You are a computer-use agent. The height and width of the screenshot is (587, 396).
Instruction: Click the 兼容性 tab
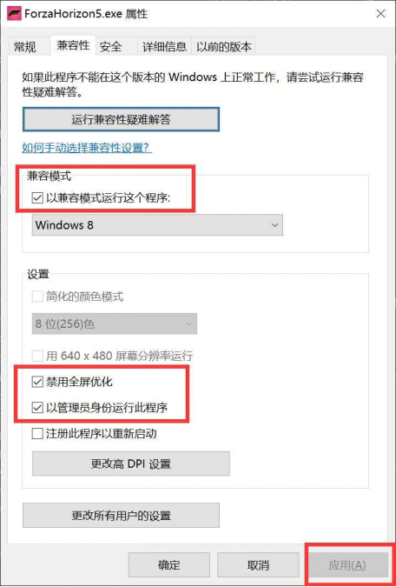(73, 46)
